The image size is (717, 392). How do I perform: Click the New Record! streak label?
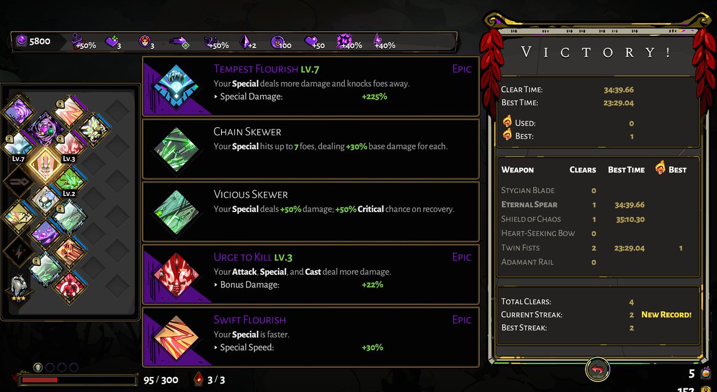click(666, 314)
